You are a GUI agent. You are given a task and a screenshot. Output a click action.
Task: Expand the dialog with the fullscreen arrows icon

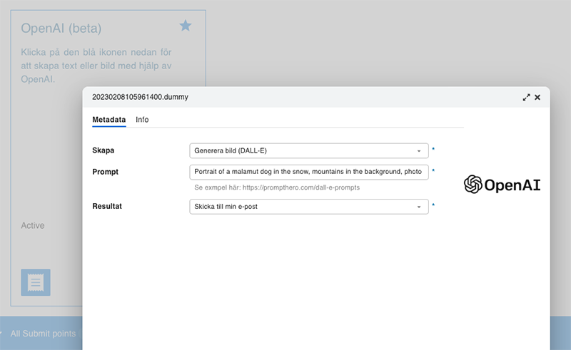click(526, 97)
